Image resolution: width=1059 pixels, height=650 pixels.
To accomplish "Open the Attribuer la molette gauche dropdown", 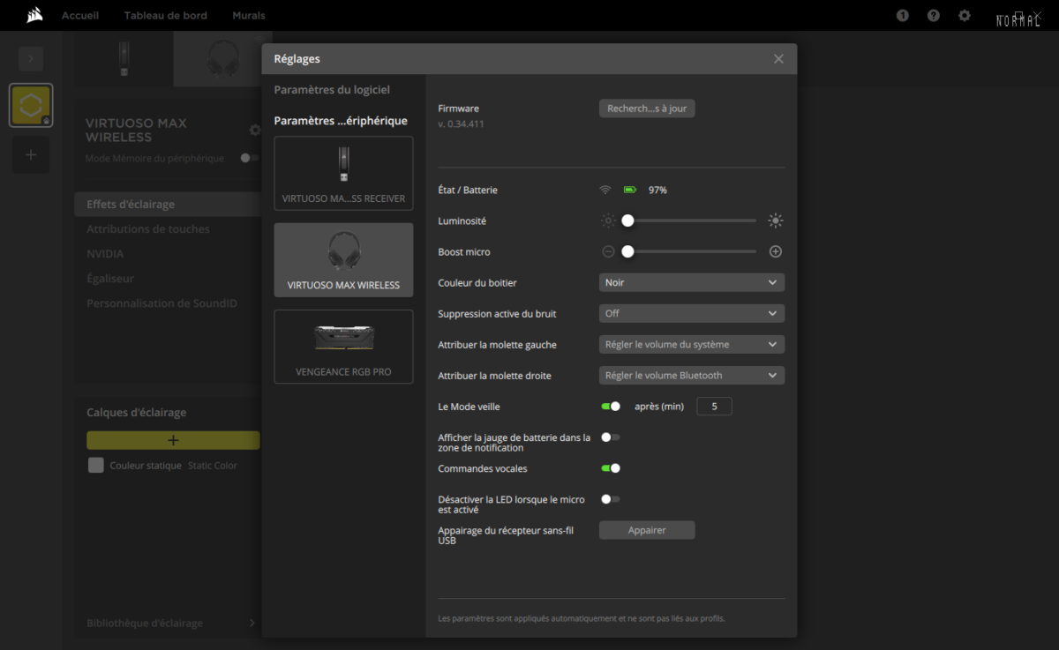I will tap(691, 344).
